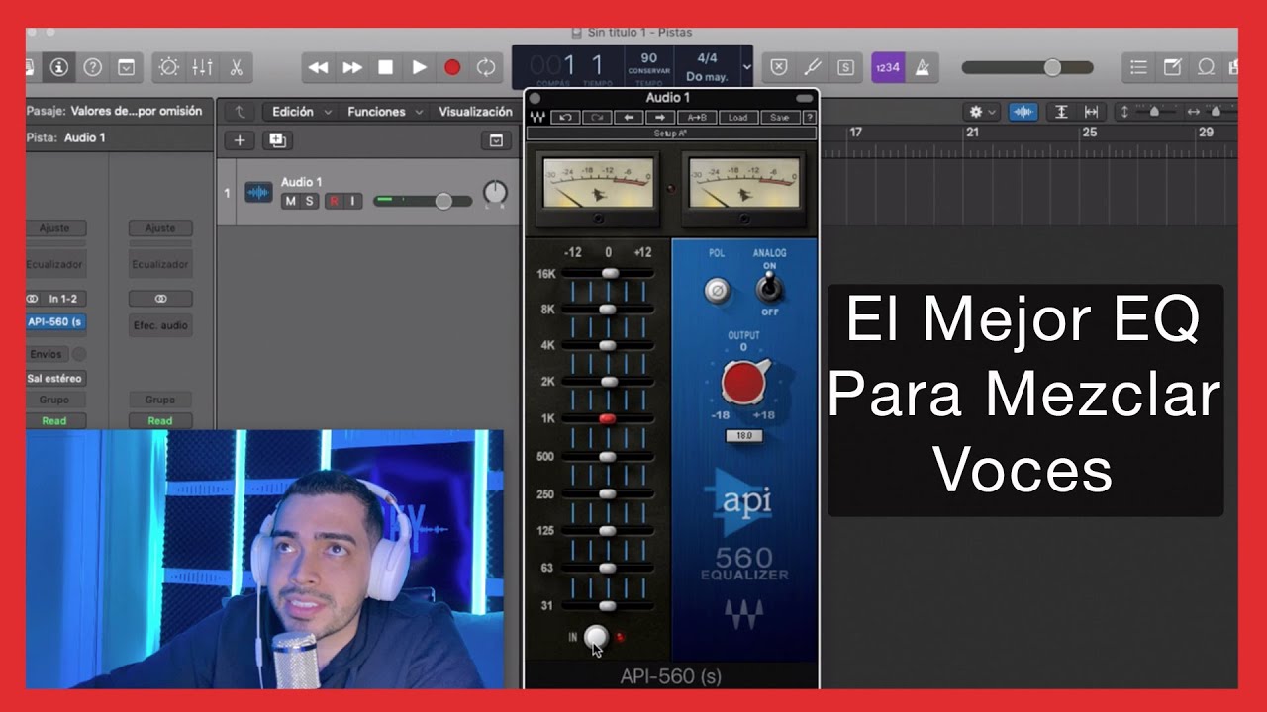The image size is (1267, 712).
Task: Click the API-560 plug-in insert slot
Action: pyautogui.click(x=55, y=321)
